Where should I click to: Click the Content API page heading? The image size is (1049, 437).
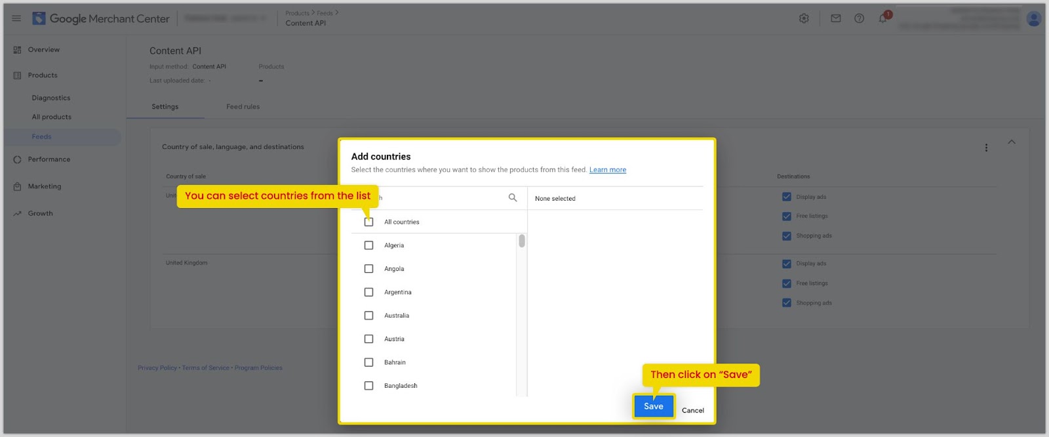click(176, 51)
